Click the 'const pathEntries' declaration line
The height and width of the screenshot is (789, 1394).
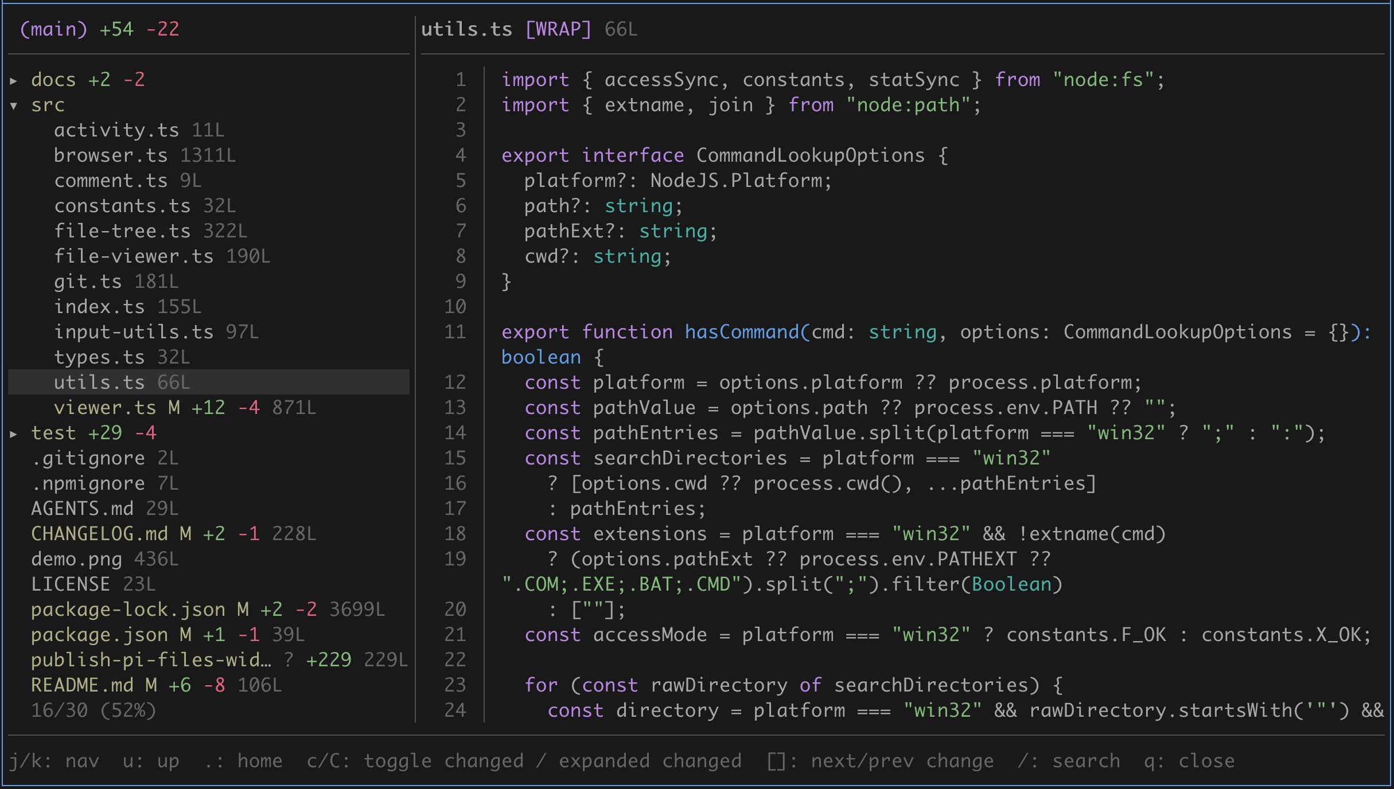coord(925,433)
